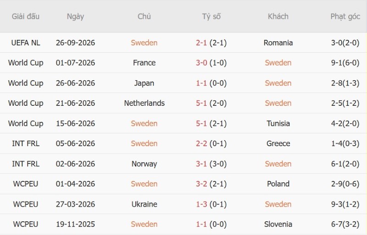Open Ukraine team link

(x=144, y=204)
